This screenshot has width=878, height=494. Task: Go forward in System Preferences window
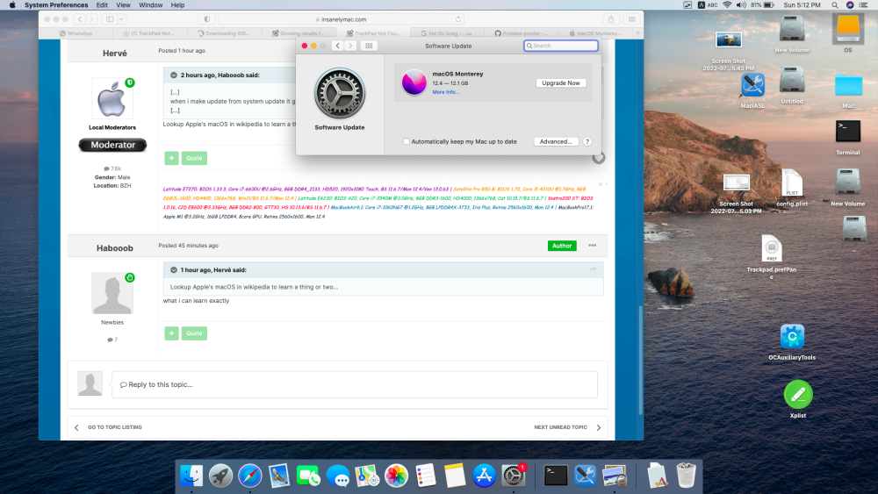[350, 46]
